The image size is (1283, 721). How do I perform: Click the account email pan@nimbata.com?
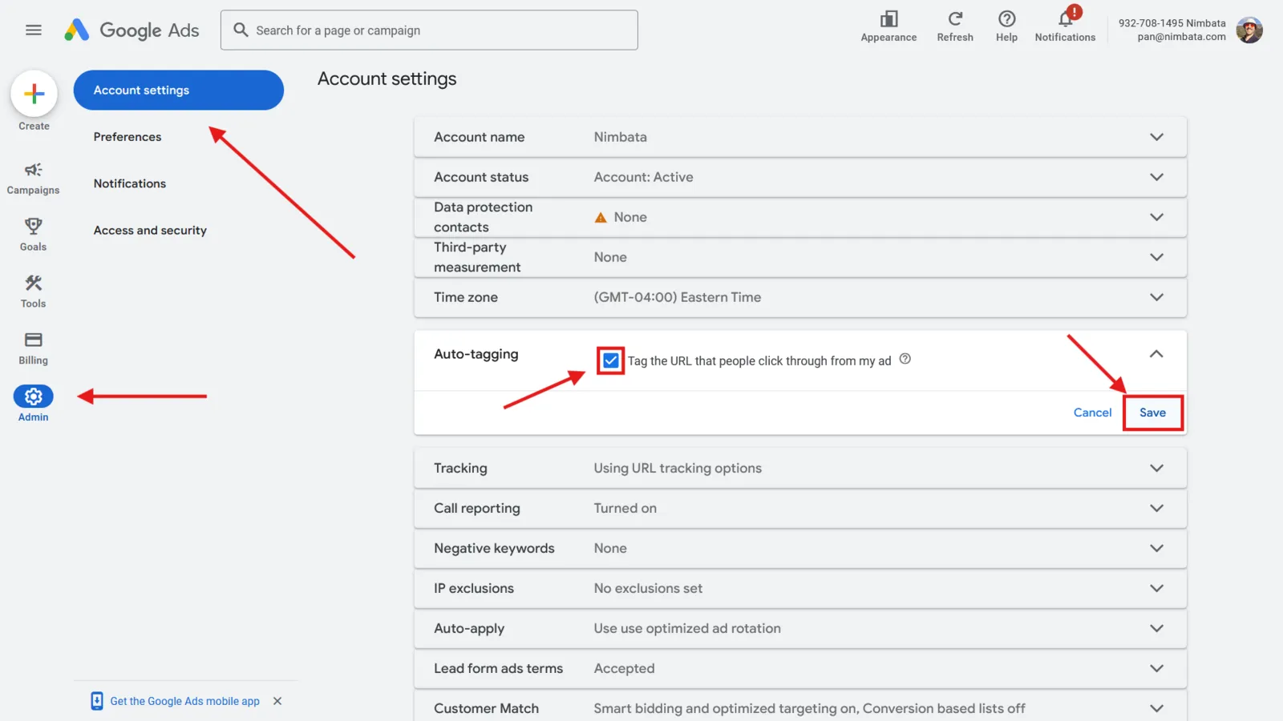(1181, 37)
